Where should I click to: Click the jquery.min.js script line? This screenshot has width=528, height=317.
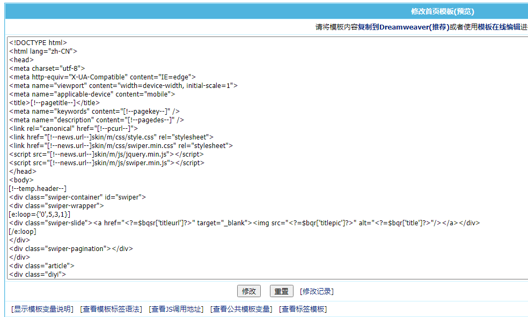click(106, 154)
